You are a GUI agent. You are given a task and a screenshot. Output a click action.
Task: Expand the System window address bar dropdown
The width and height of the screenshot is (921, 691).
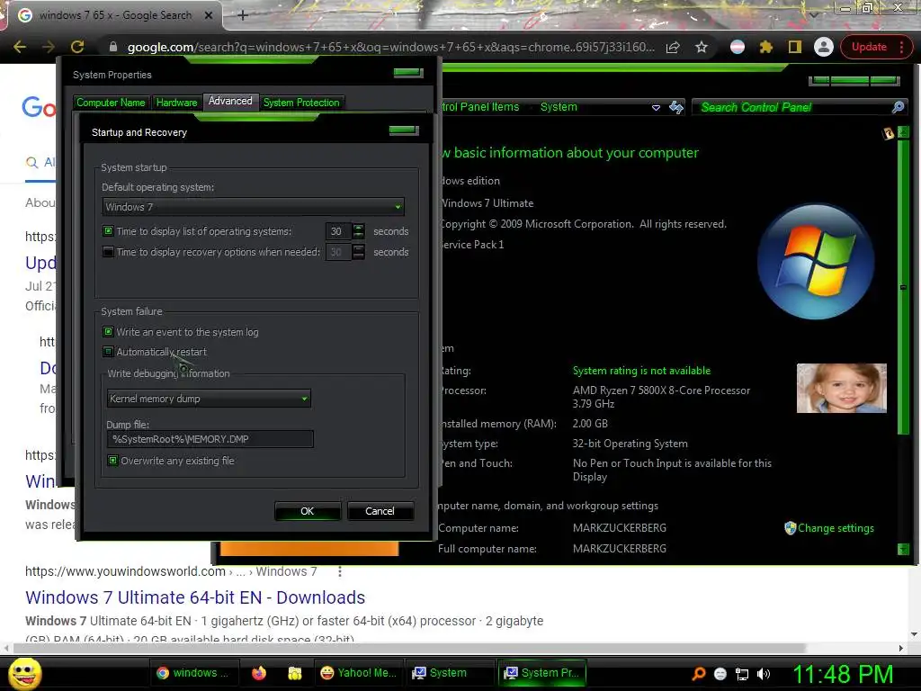(656, 108)
